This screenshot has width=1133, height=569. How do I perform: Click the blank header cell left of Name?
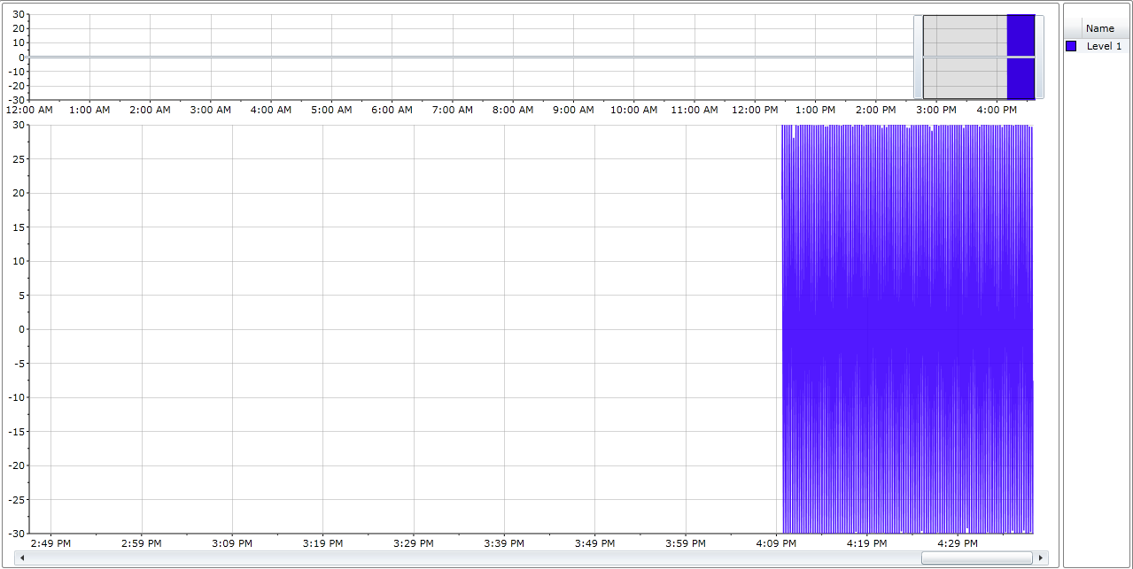(1072, 28)
